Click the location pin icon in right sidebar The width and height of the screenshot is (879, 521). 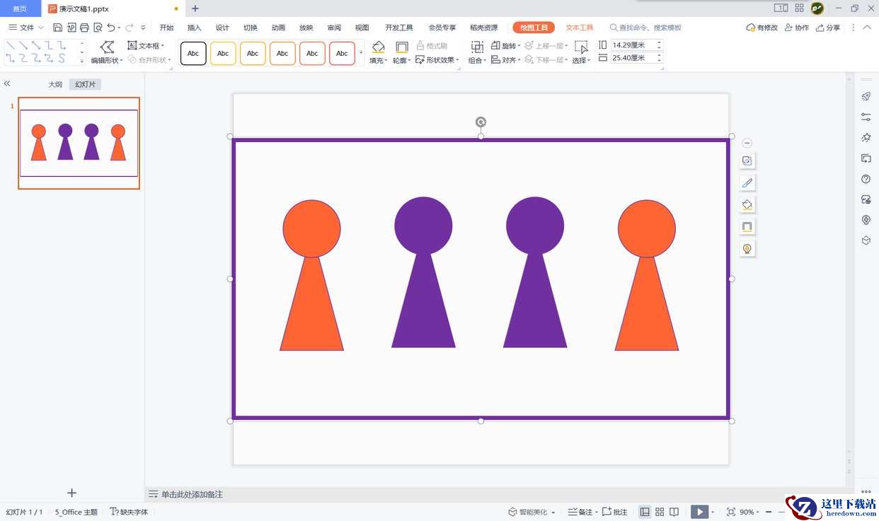pos(866,220)
